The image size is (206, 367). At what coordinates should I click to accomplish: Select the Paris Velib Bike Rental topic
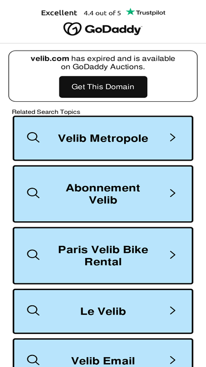pyautogui.click(x=103, y=255)
